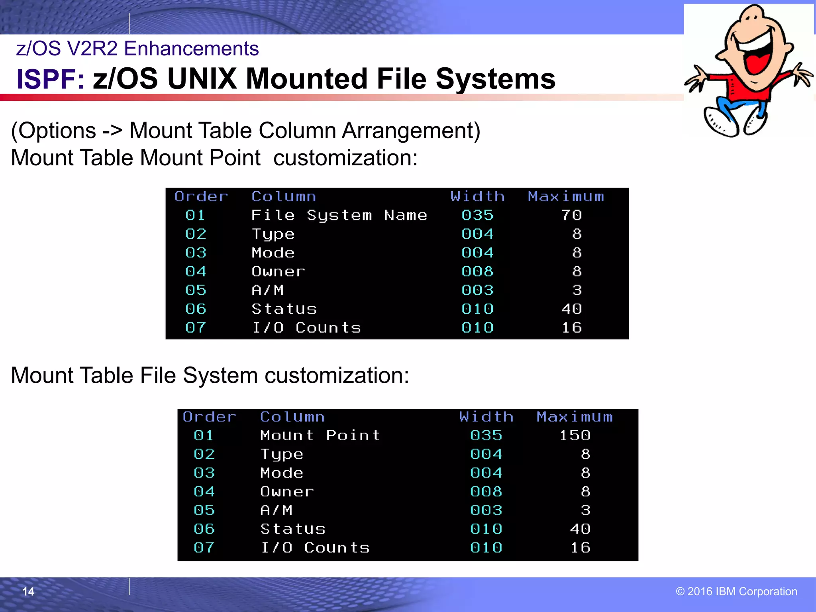Click Maximum 40 in Status row, Mount Point table
The height and width of the screenshot is (612, 816).
580,529
